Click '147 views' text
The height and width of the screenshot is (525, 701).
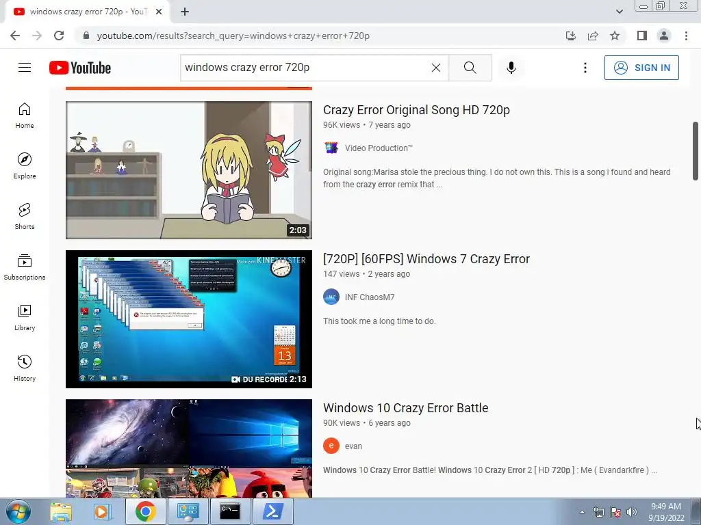pos(341,274)
